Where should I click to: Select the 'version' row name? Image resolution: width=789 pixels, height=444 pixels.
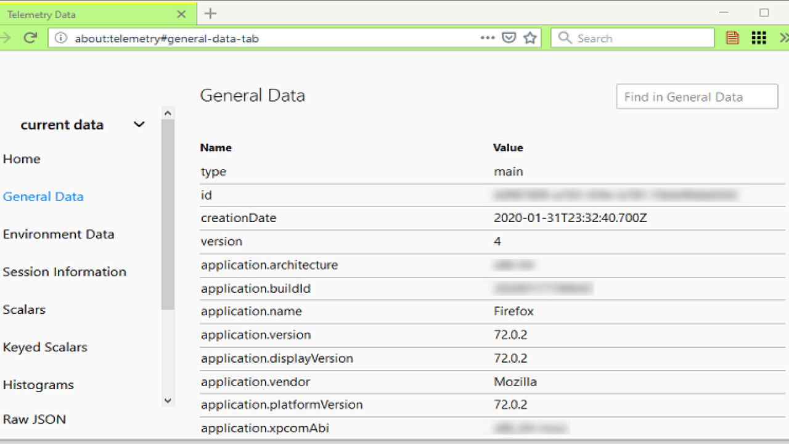pyautogui.click(x=221, y=242)
